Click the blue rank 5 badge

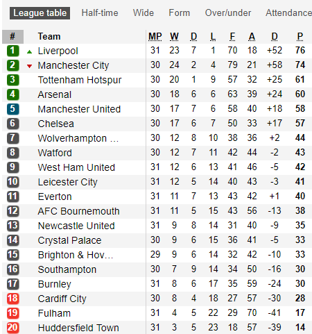[x=12, y=109]
